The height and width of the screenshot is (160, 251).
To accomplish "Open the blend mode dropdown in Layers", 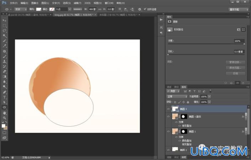I will (177, 96).
